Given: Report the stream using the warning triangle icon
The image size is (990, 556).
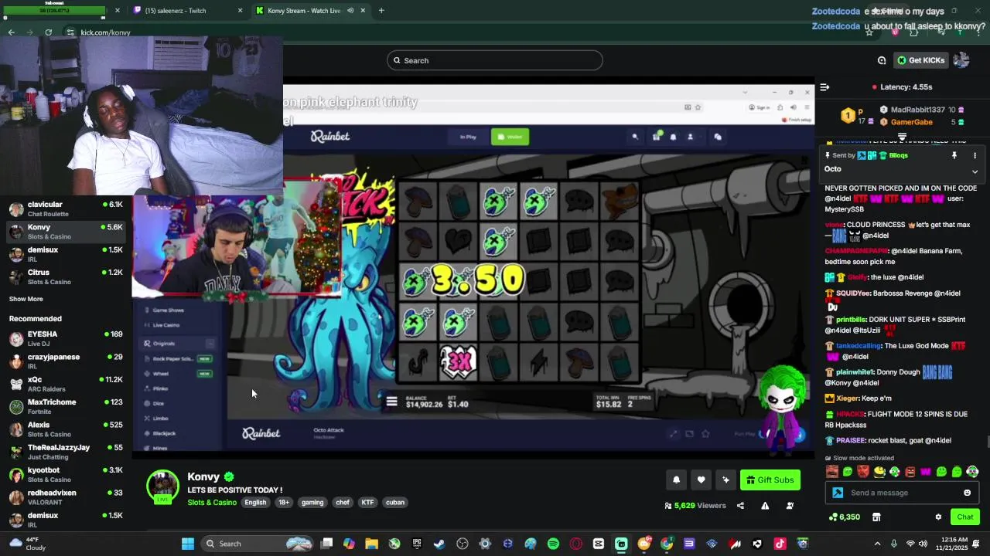Looking at the screenshot, I should (765, 506).
